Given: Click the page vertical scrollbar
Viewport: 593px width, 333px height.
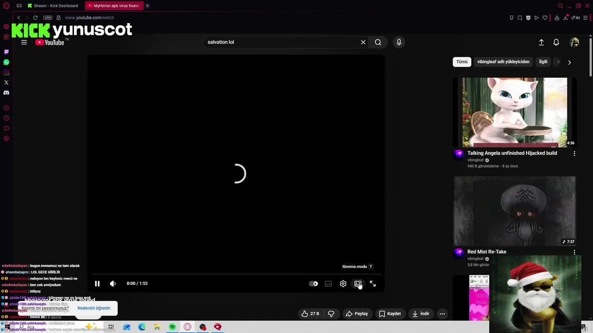Looking at the screenshot, I should coord(591,58).
